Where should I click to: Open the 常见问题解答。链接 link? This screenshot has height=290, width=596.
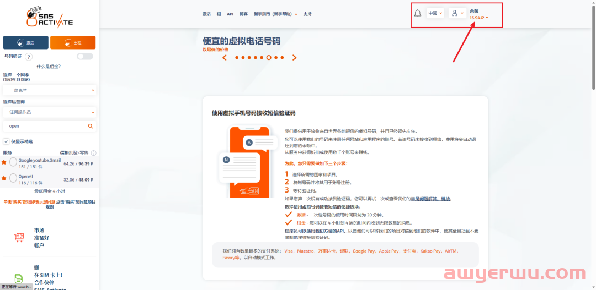[430, 199]
